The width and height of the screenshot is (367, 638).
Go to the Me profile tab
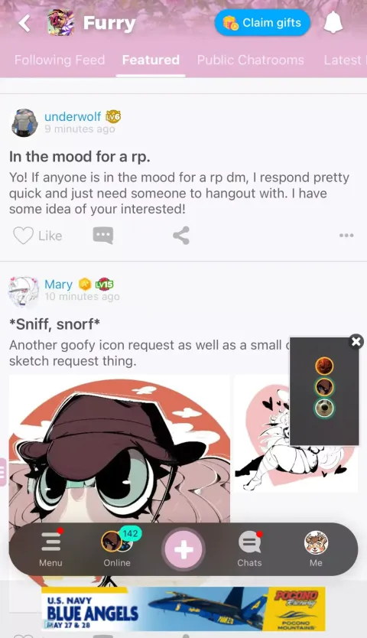click(316, 549)
